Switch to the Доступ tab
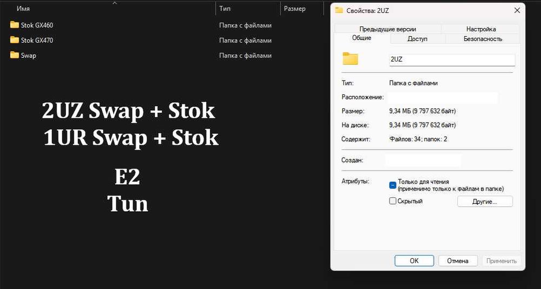The width and height of the screenshot is (541, 289). coord(418,39)
